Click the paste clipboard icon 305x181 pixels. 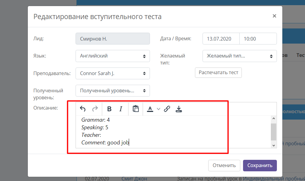click(x=136, y=109)
